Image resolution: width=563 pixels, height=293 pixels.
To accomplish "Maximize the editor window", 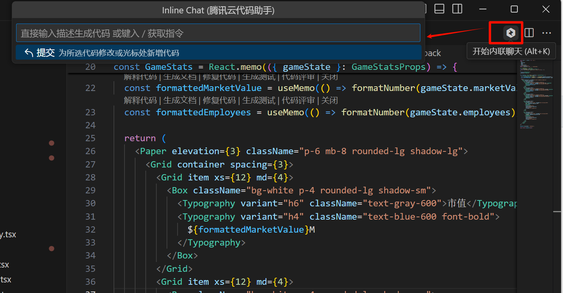I will [514, 9].
